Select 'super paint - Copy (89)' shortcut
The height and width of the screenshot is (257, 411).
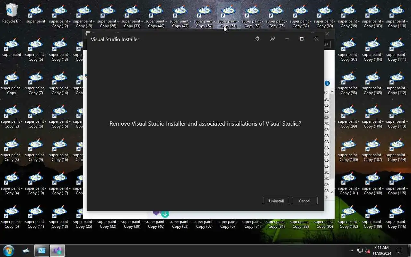[x=325, y=16]
